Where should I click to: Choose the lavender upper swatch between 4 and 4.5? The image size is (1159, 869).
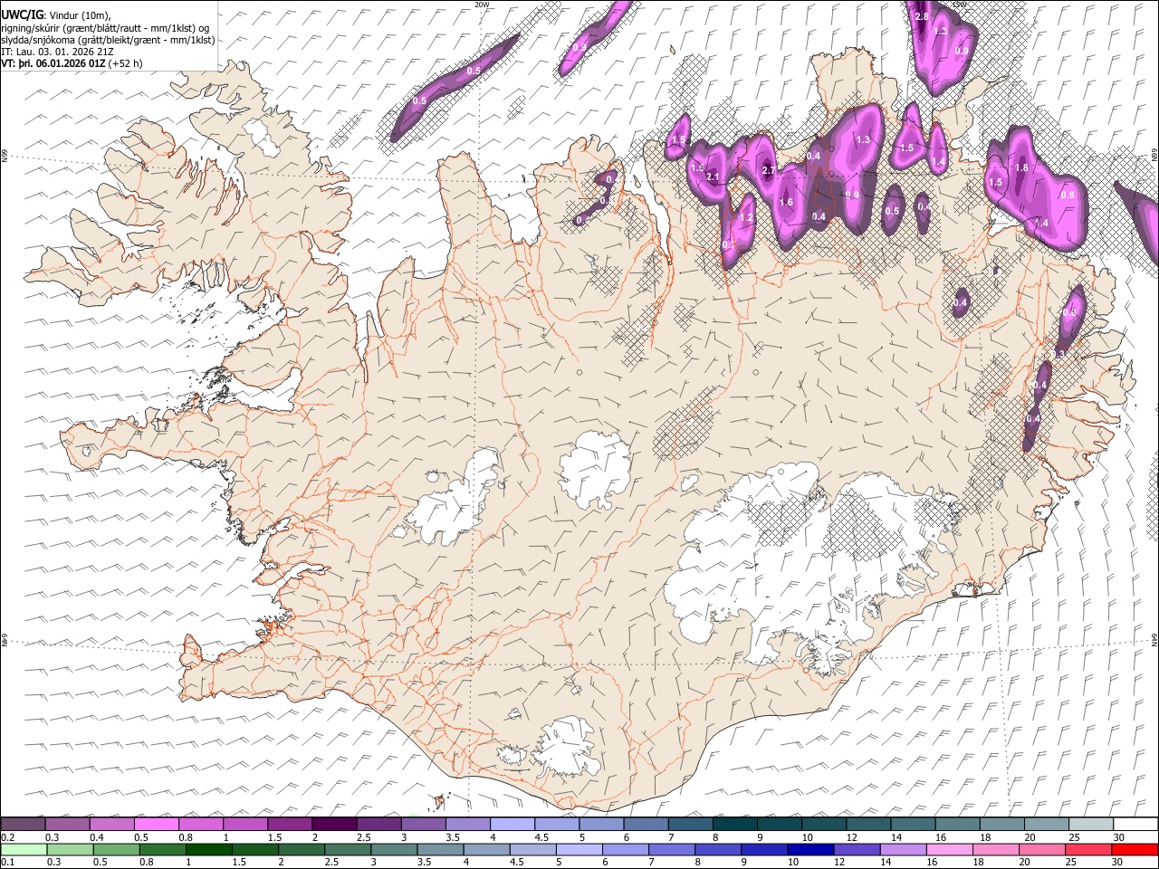[x=512, y=824]
